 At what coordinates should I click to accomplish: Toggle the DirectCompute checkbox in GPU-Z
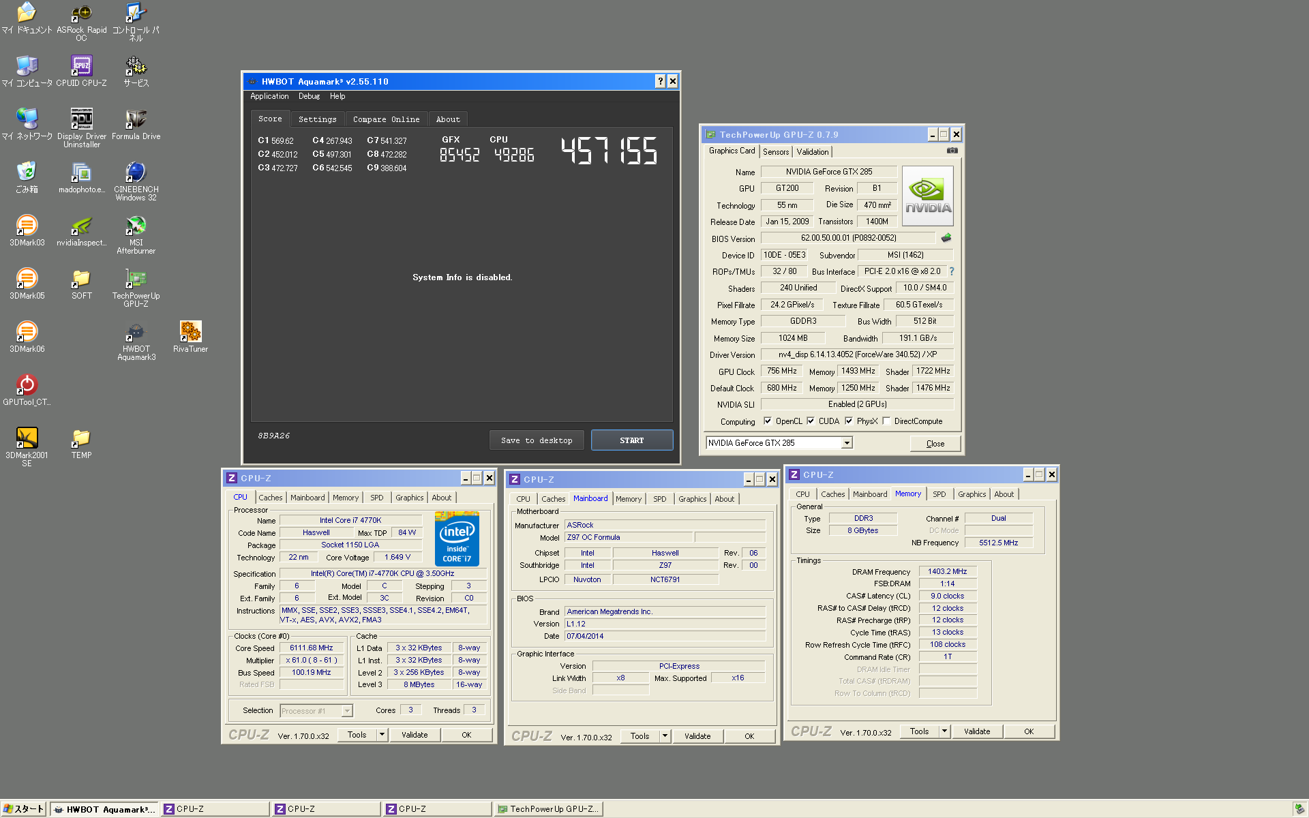point(886,421)
